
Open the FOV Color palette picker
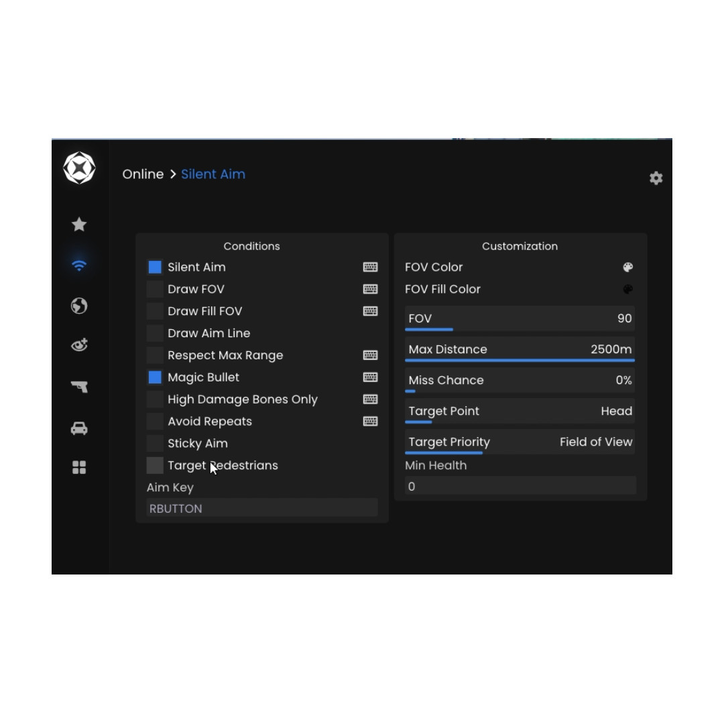tap(627, 267)
